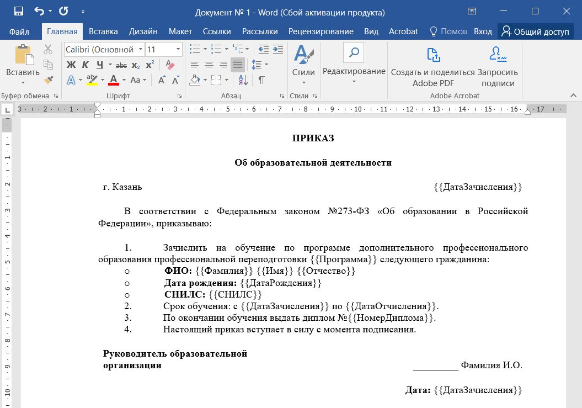Copy the selection
The height and width of the screenshot is (408, 582).
click(48, 64)
